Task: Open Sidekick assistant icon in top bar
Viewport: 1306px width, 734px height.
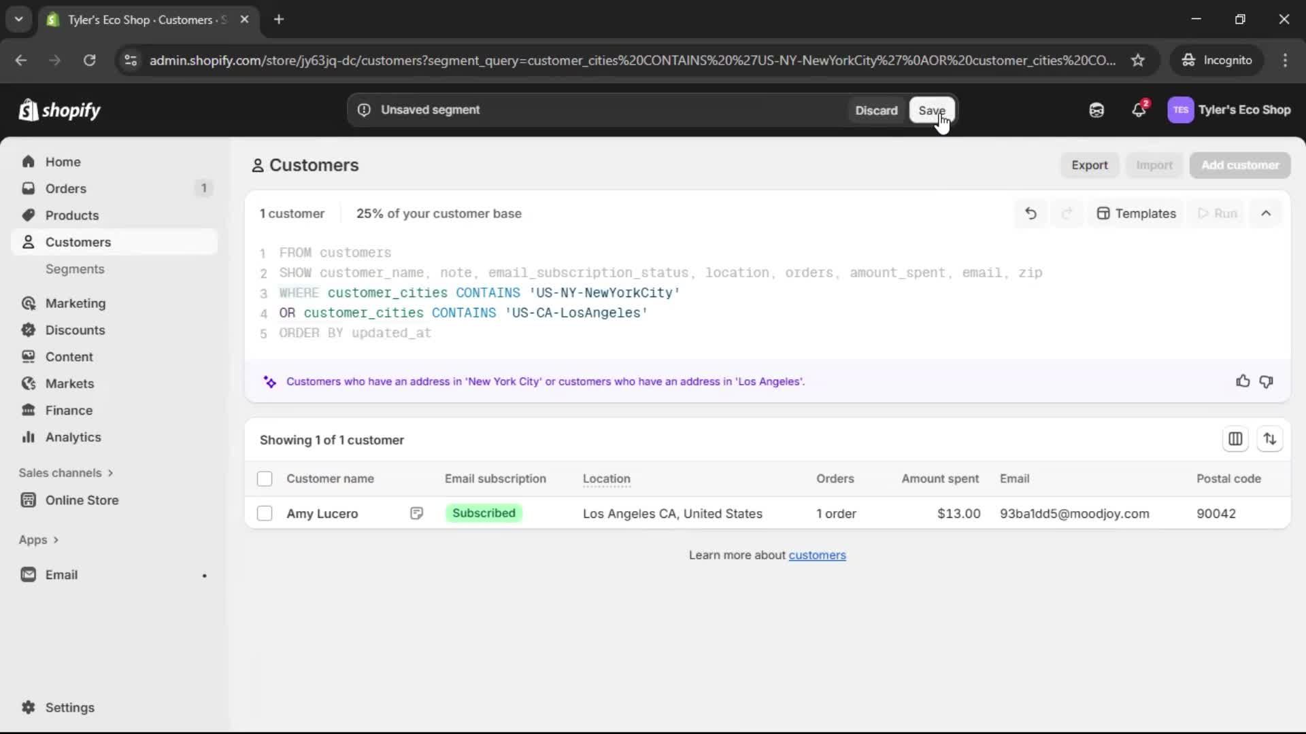Action: click(x=1096, y=110)
